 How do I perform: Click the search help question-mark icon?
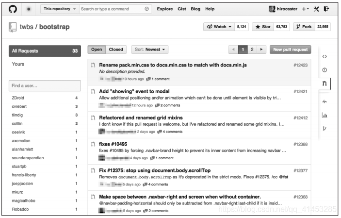147,9
